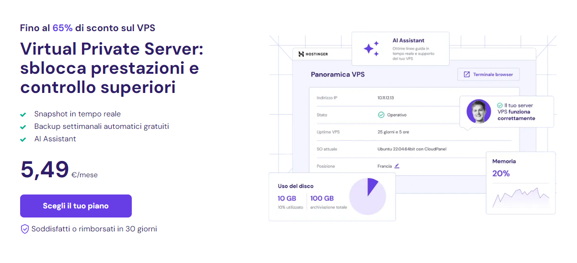Click Snapshot in tempo reale feature text
The width and height of the screenshot is (577, 263).
pyautogui.click(x=78, y=114)
